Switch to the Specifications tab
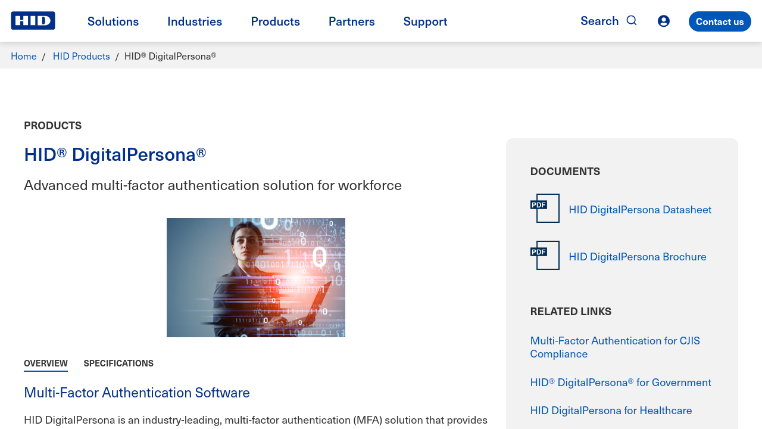 coord(118,363)
